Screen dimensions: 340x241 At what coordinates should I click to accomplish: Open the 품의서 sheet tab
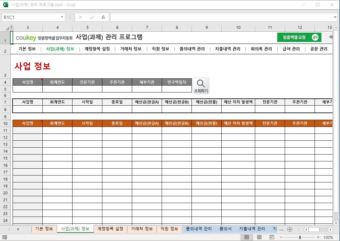click(x=225, y=229)
